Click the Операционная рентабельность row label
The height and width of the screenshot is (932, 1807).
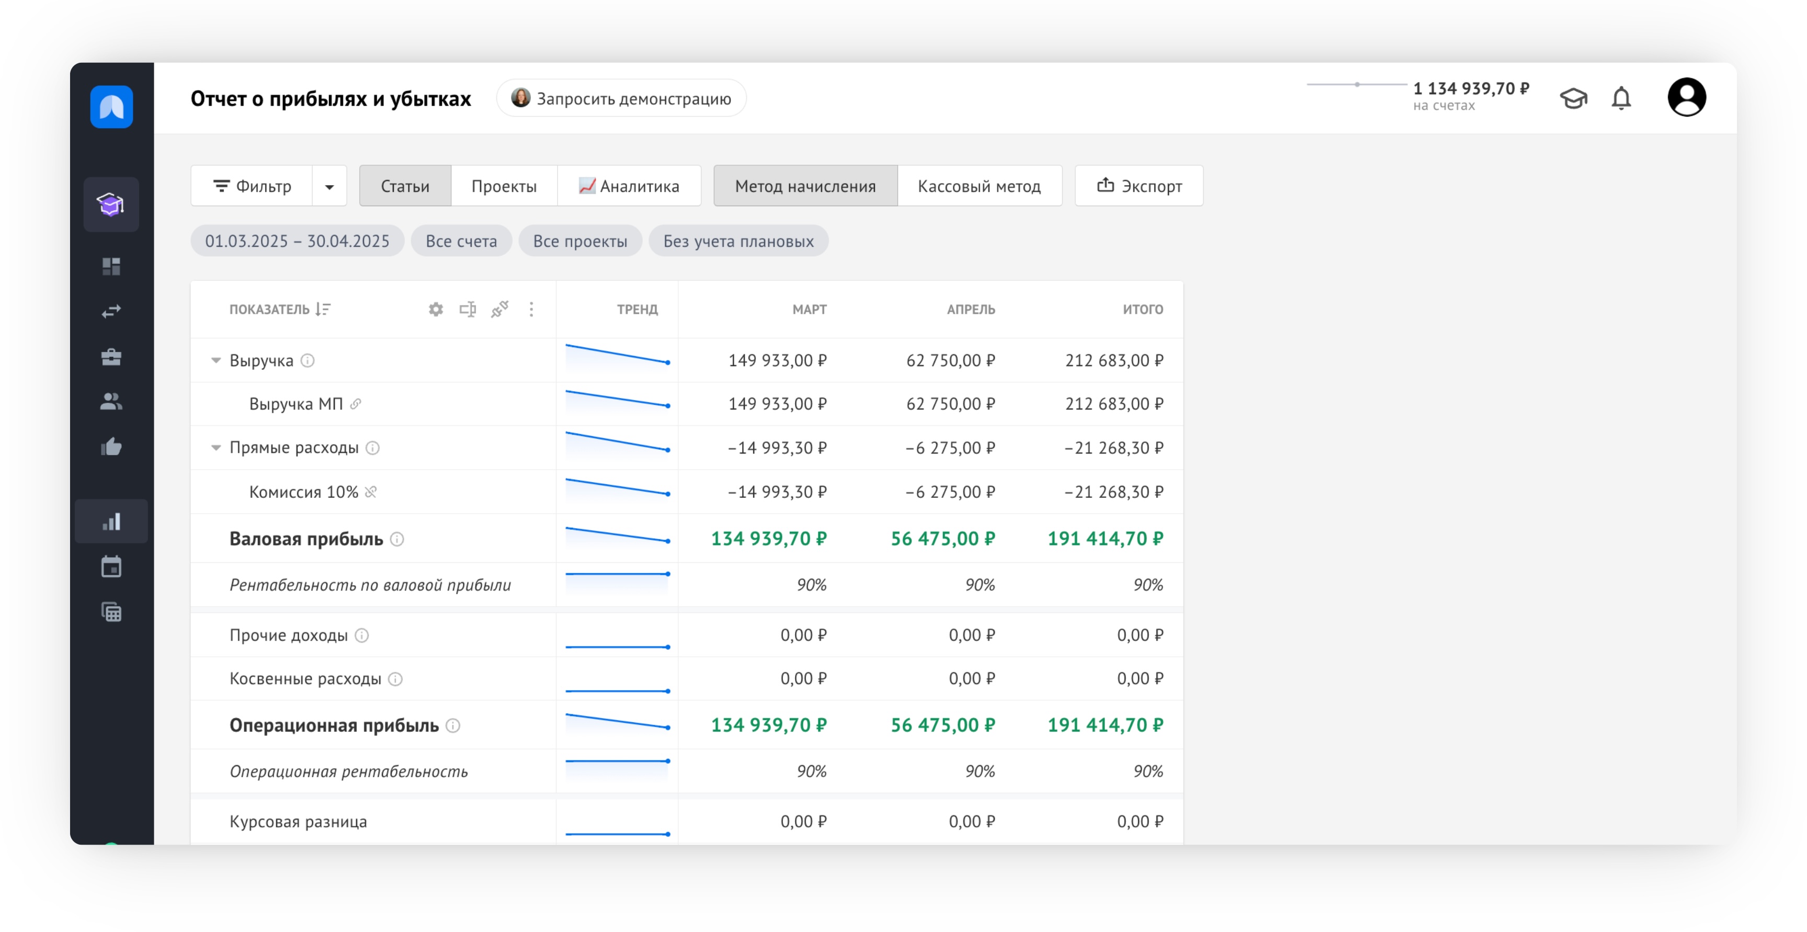(349, 771)
